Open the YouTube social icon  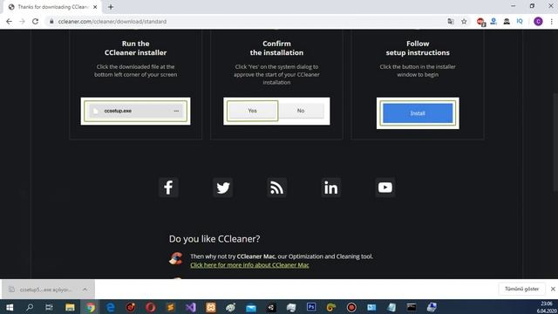click(x=385, y=188)
